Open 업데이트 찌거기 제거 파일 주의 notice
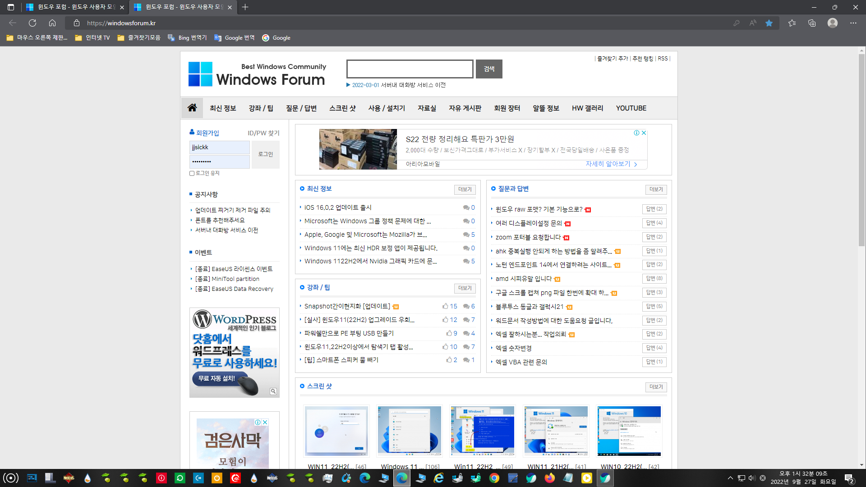Screen dimensions: 866x487 233,210
